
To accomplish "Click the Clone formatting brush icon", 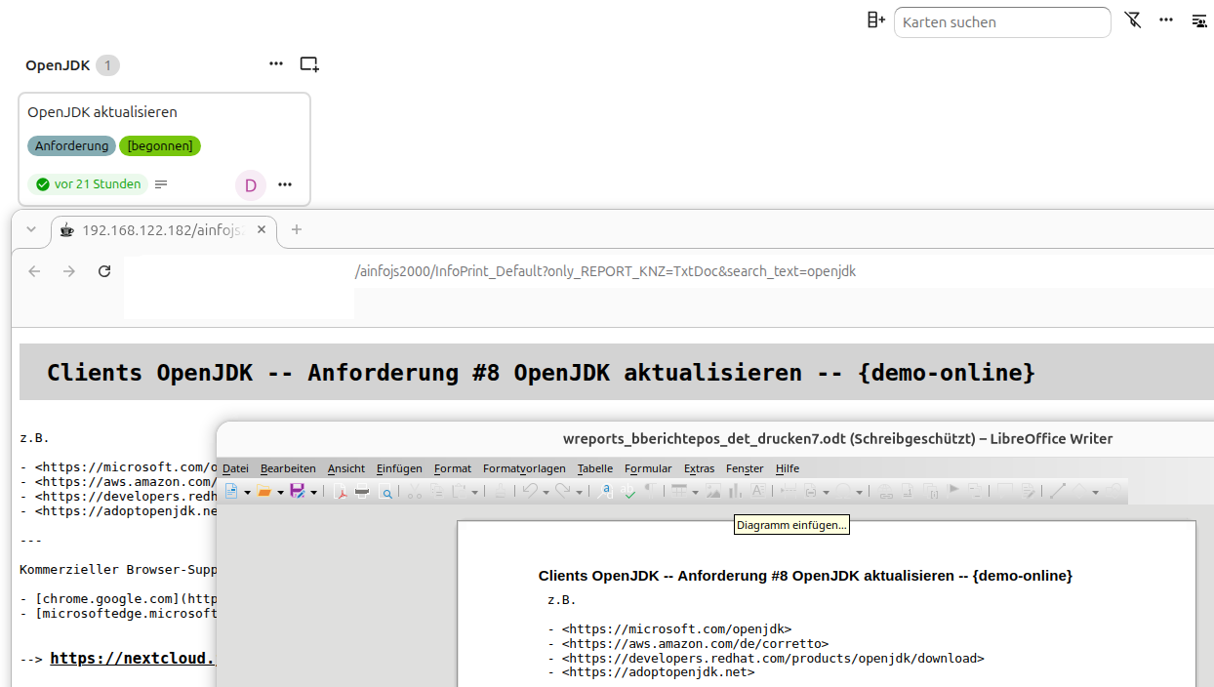I will (x=500, y=492).
